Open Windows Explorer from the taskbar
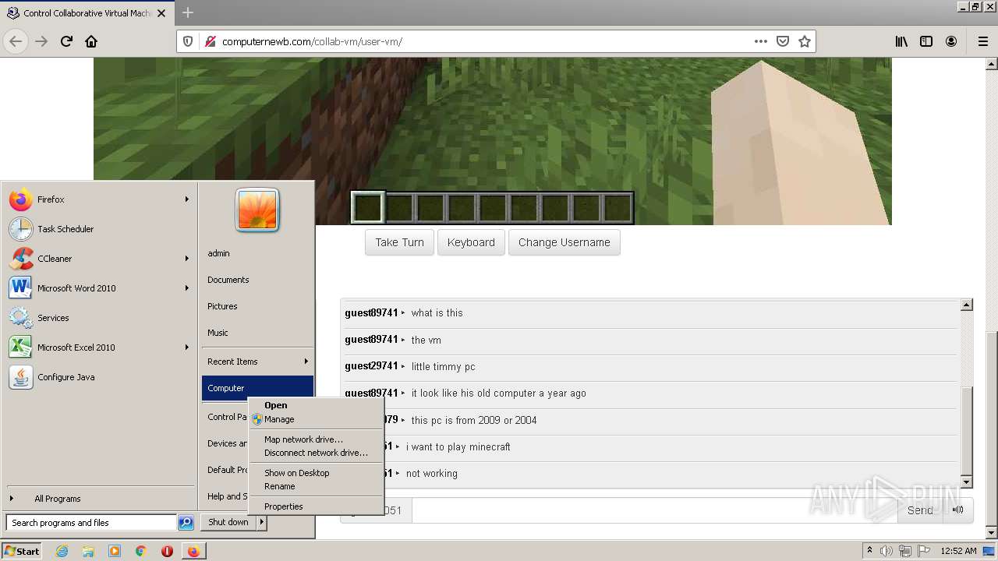 (88, 551)
